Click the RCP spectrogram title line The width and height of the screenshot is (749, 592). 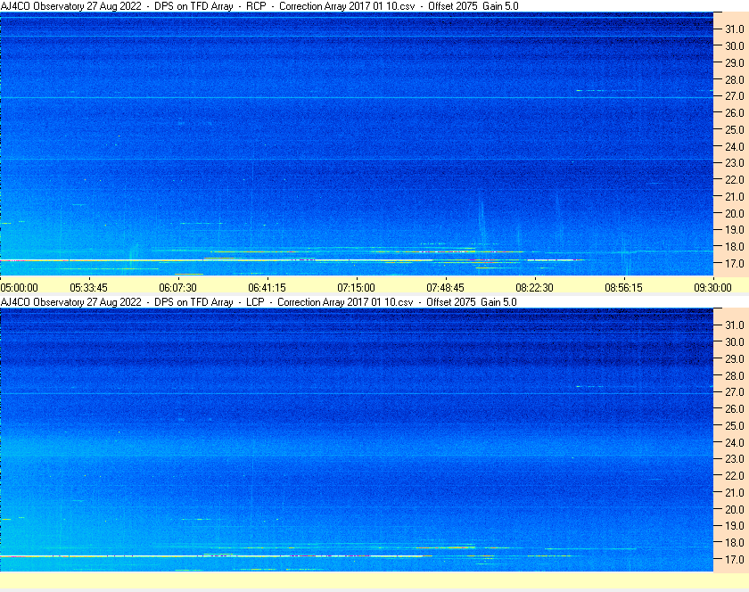coord(259,6)
